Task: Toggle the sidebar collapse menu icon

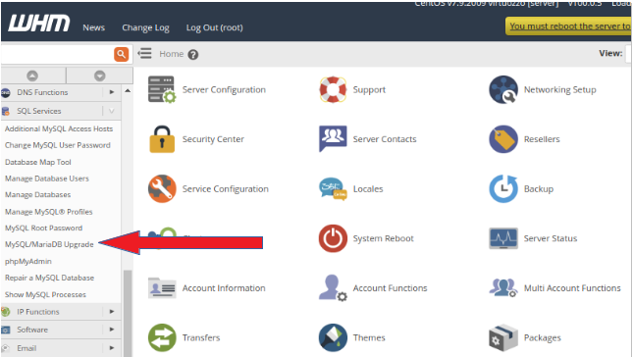Action: point(144,53)
